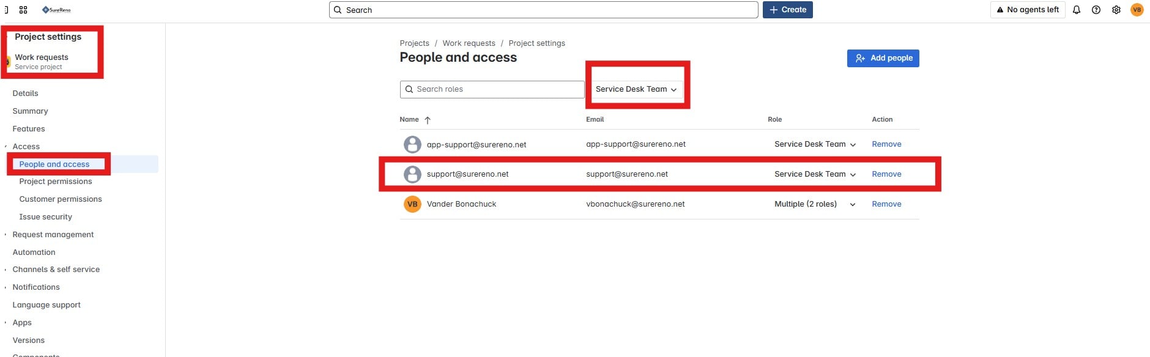Click the Role column header
The height and width of the screenshot is (357, 1150).
click(x=774, y=120)
